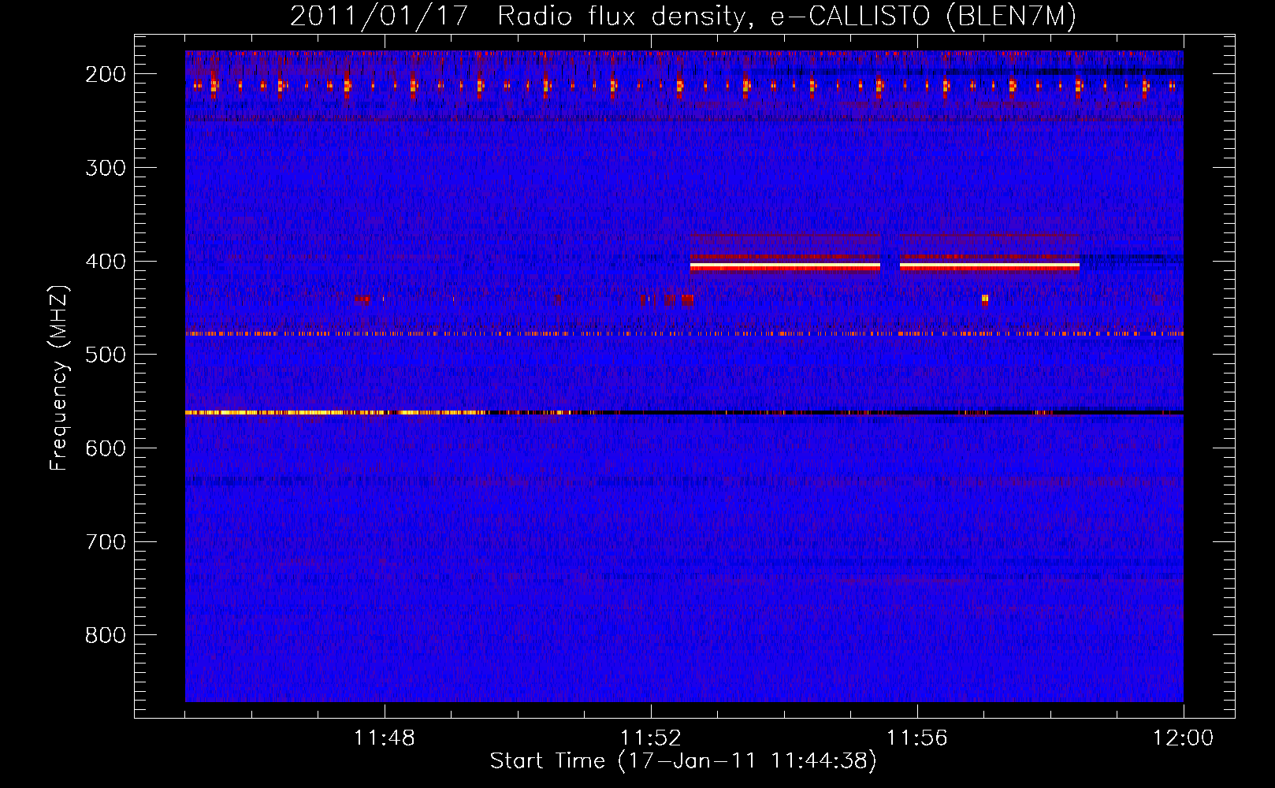Click the 500 frequency tick label
Image resolution: width=1275 pixels, height=788 pixels.
click(106, 355)
